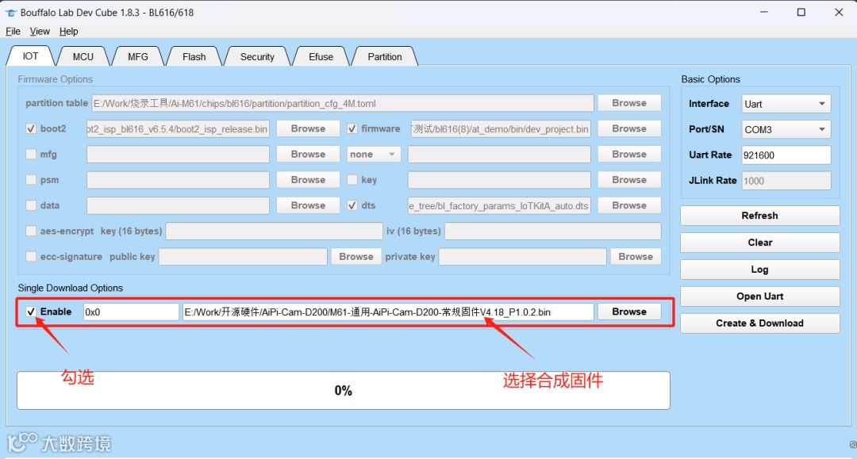857x459 pixels.
Task: Enable the mfg checkbox
Action: 31,155
